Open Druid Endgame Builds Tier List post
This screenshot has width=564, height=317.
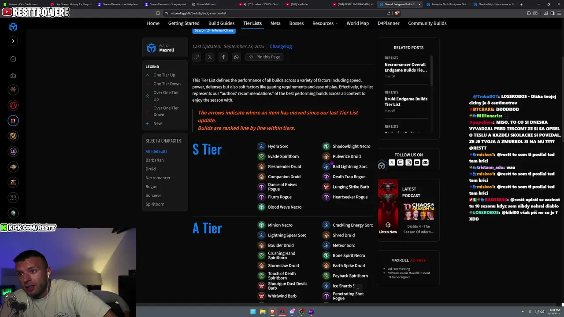point(406,101)
